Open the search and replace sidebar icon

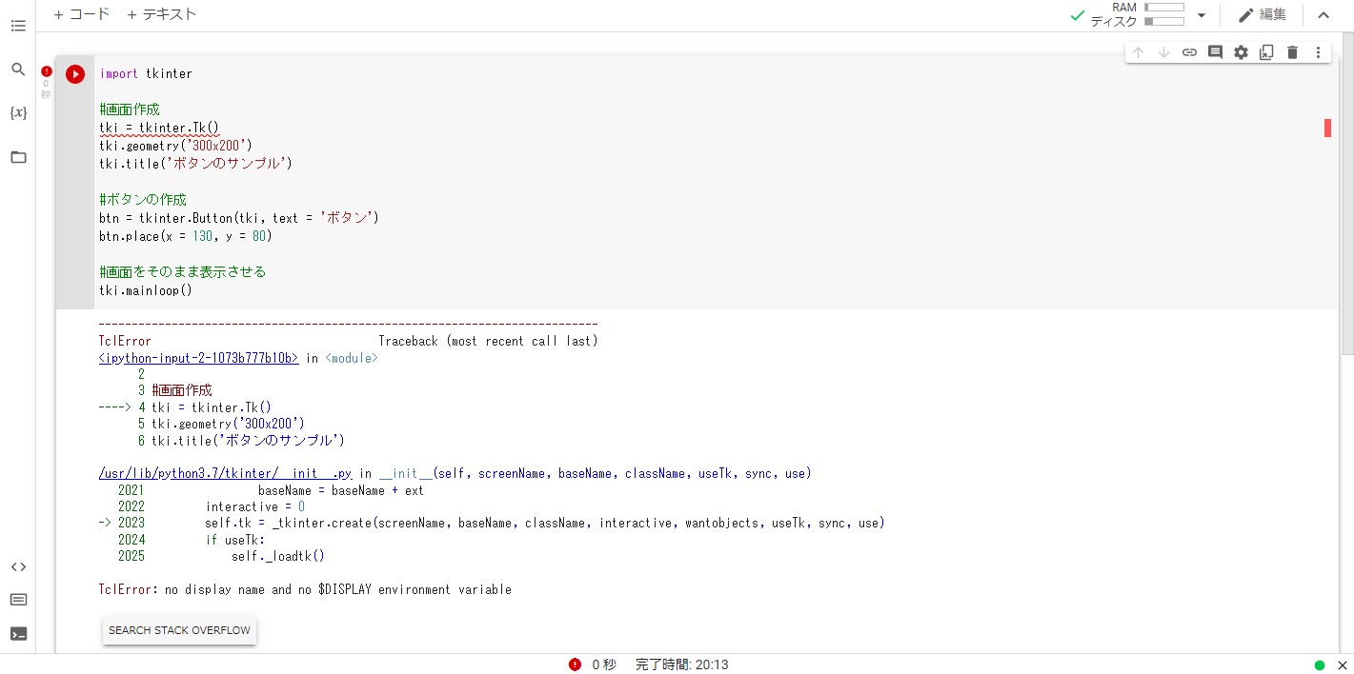18,69
